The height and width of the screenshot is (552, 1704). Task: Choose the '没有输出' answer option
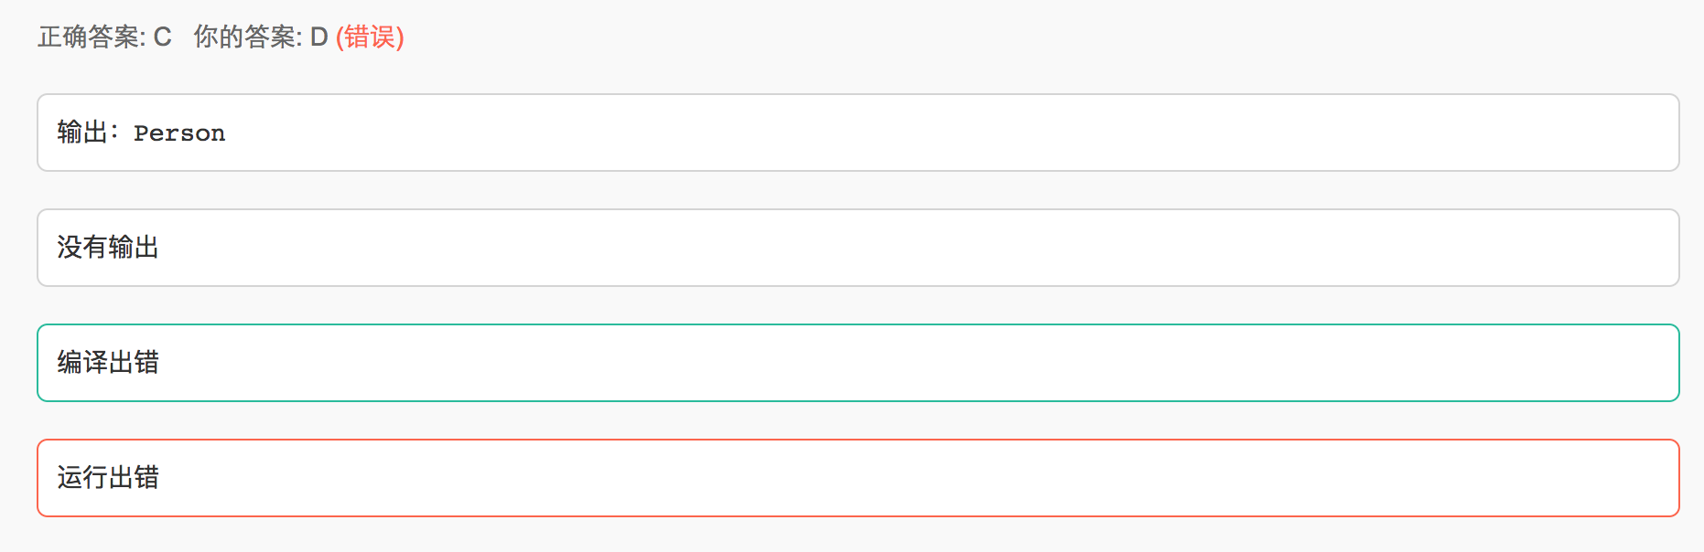[857, 248]
